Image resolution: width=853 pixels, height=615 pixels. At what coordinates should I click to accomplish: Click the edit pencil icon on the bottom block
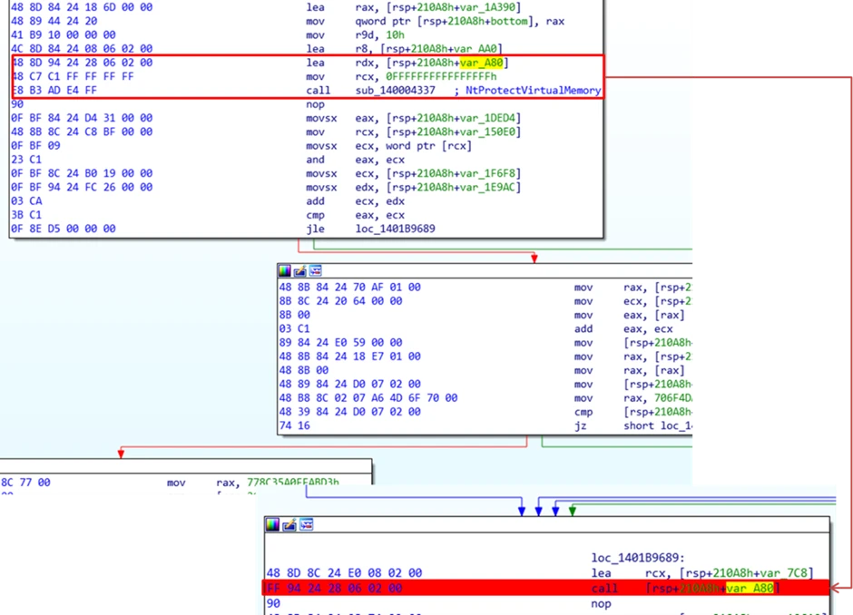[289, 524]
